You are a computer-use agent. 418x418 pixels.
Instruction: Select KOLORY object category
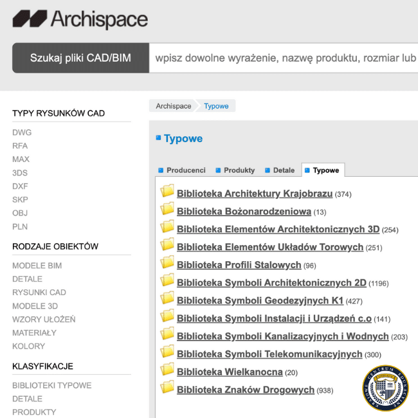click(x=28, y=346)
